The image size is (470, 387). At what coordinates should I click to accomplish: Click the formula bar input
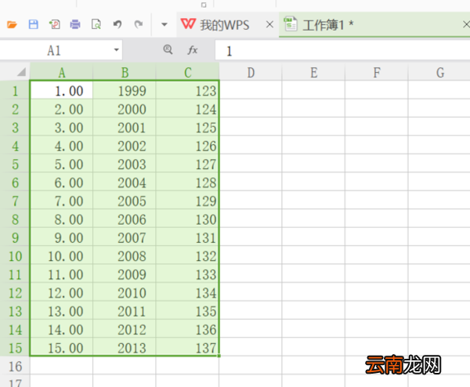342,51
